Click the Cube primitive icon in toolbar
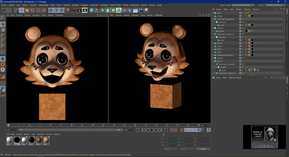The width and height of the screenshot is (289, 157). click(92, 10)
